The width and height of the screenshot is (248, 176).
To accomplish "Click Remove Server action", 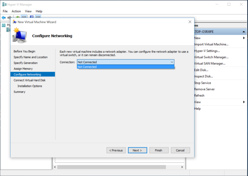I will click(x=204, y=89).
